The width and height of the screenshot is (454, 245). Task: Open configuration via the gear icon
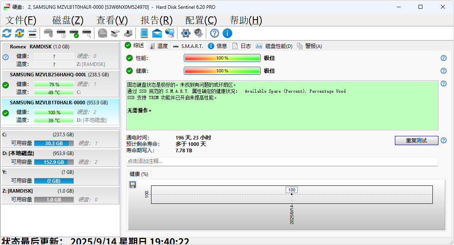(185, 33)
